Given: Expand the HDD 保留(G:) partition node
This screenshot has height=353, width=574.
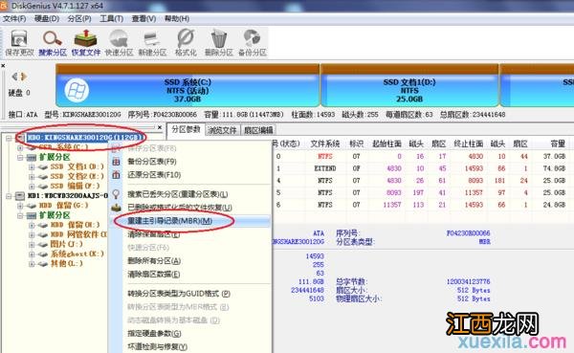Looking at the screenshot, I should point(20,206).
